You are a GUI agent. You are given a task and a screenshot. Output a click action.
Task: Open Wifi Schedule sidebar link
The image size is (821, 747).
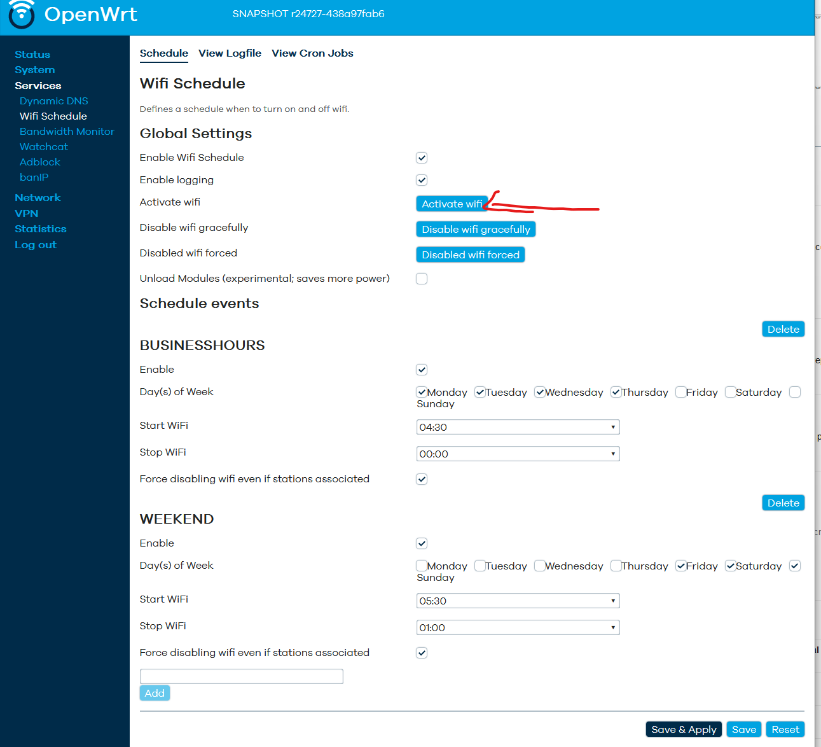(53, 116)
